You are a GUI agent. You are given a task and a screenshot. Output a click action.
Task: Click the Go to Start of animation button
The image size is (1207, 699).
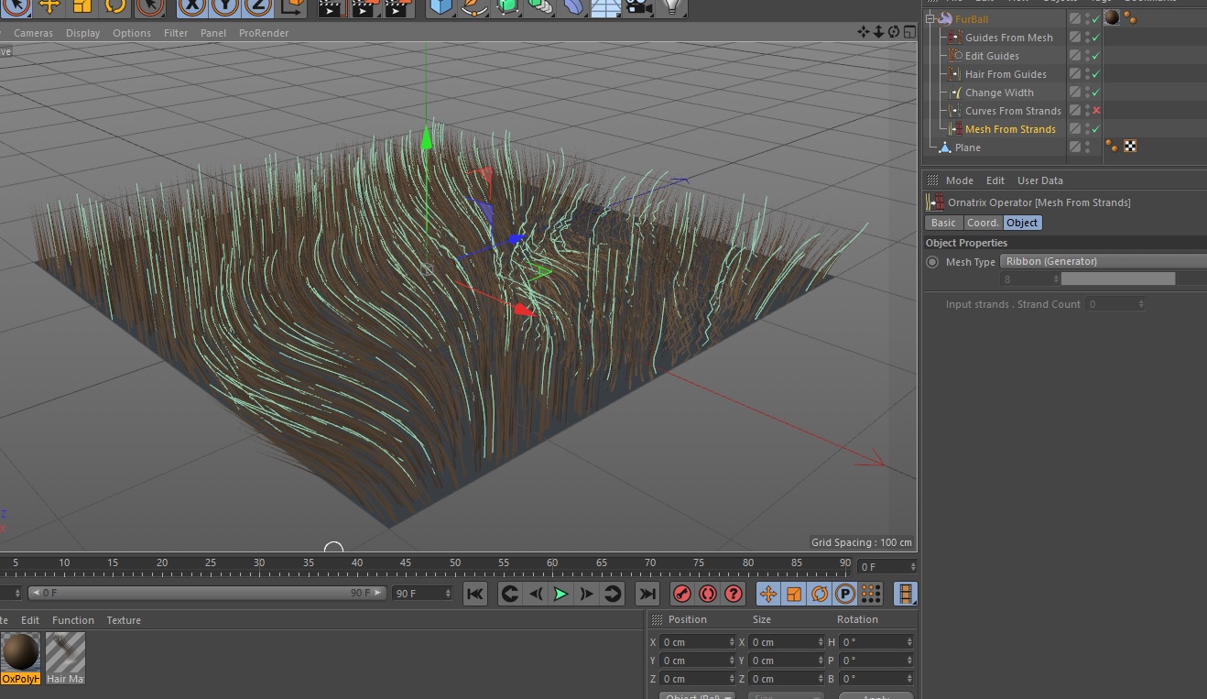[x=474, y=594]
